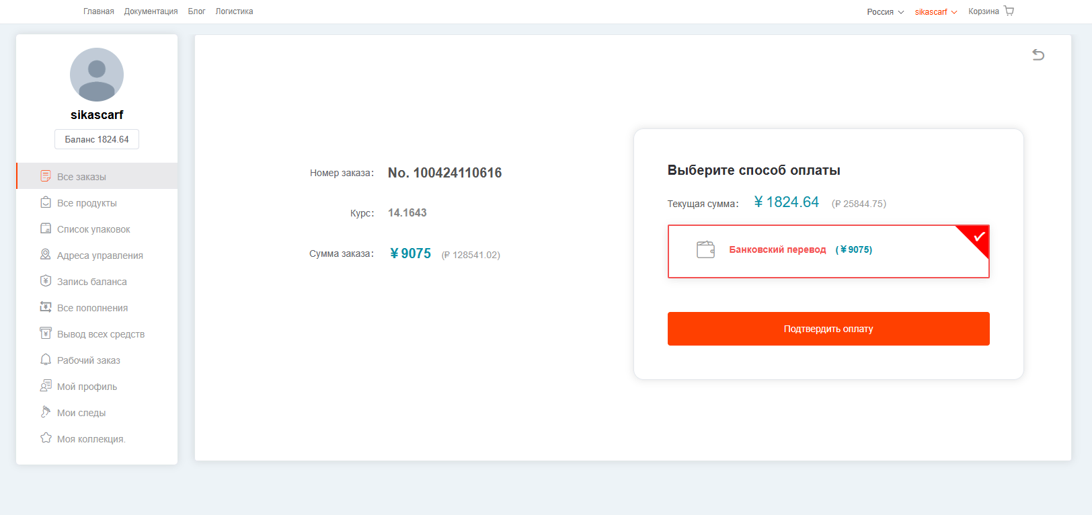Image resolution: width=1092 pixels, height=515 pixels.
Task: Click the Все заказы orders icon
Action: point(46,176)
